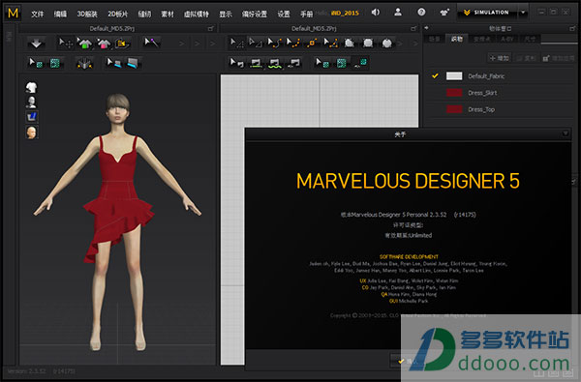This screenshot has height=382, width=581.
Task: Click the teal texture transform icon in 2D toolbar
Action: (342, 63)
